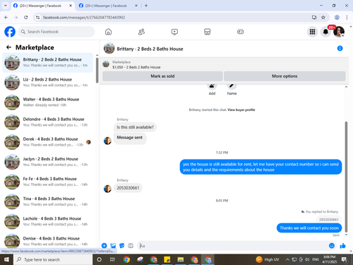Open Walter - 4 Beds 3 Baths conversation

coord(47,102)
